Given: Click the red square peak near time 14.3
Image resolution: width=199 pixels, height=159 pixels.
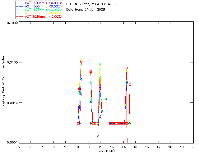Looking at the screenshot, I should pos(127,68).
